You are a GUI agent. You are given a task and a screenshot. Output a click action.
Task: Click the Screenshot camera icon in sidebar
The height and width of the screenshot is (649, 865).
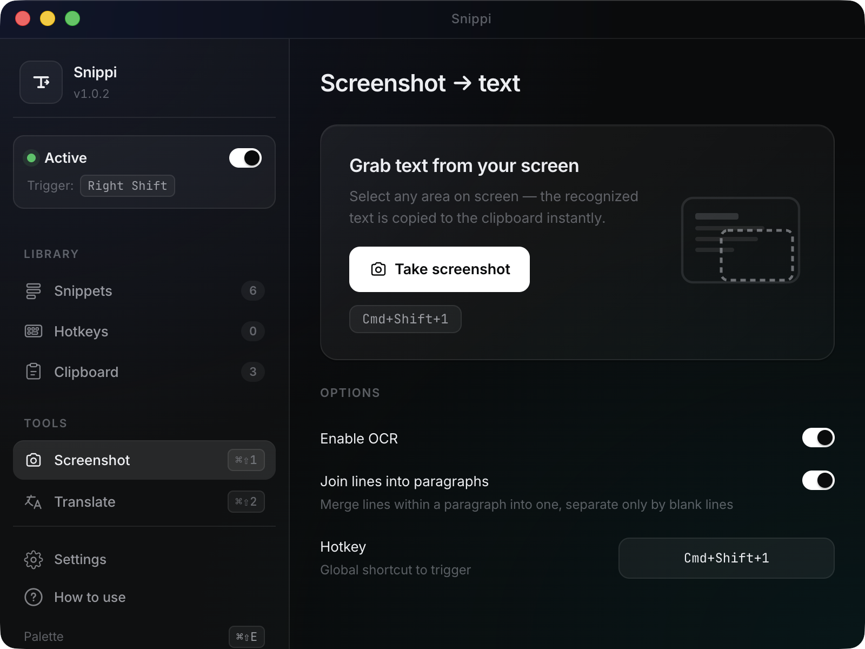[34, 460]
